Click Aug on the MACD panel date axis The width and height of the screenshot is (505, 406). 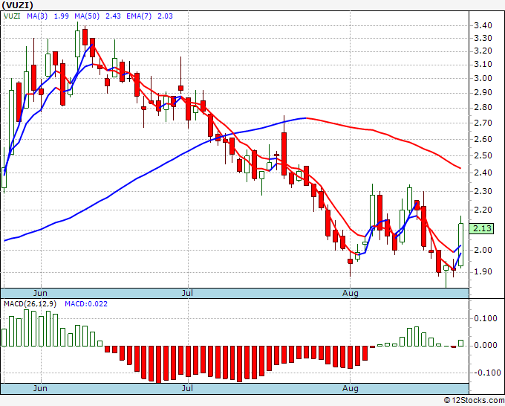coord(350,388)
